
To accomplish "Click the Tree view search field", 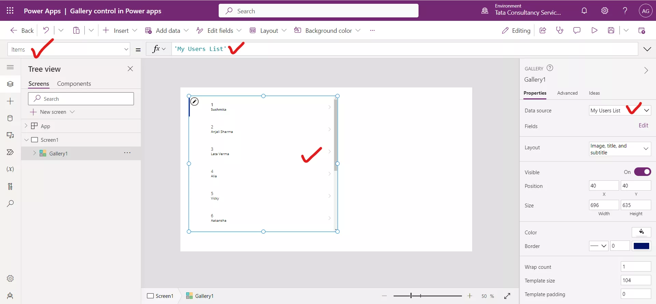I will [81, 99].
